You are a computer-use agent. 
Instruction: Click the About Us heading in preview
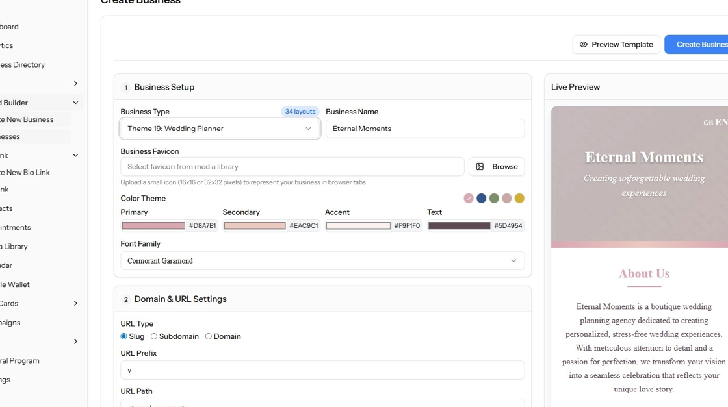(x=644, y=273)
